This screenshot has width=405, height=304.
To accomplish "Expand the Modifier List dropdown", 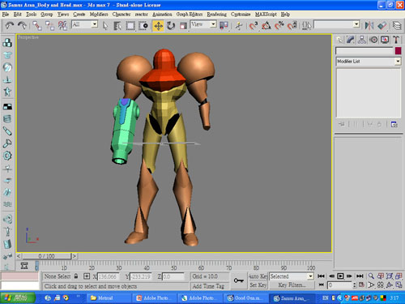I will 398,62.
